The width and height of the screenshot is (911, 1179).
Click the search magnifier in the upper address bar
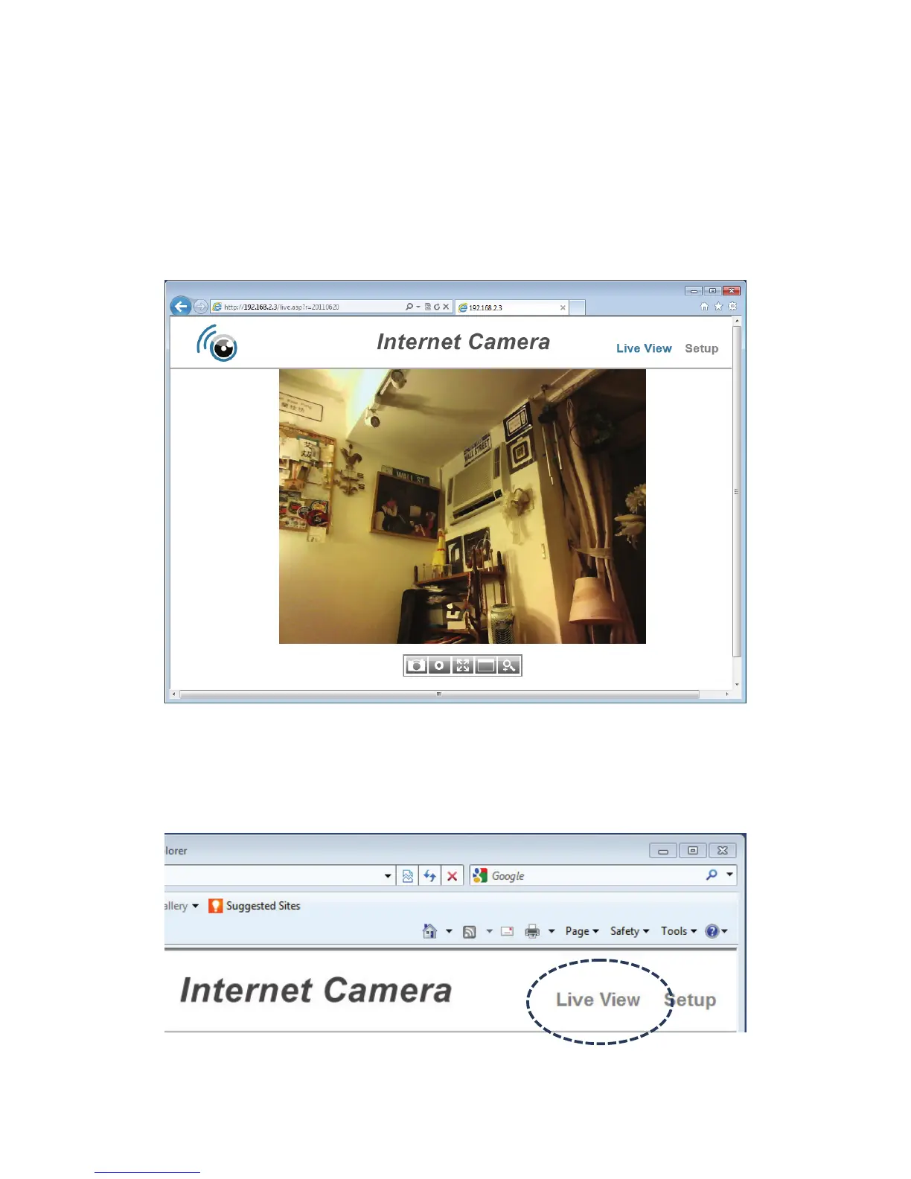pos(409,307)
